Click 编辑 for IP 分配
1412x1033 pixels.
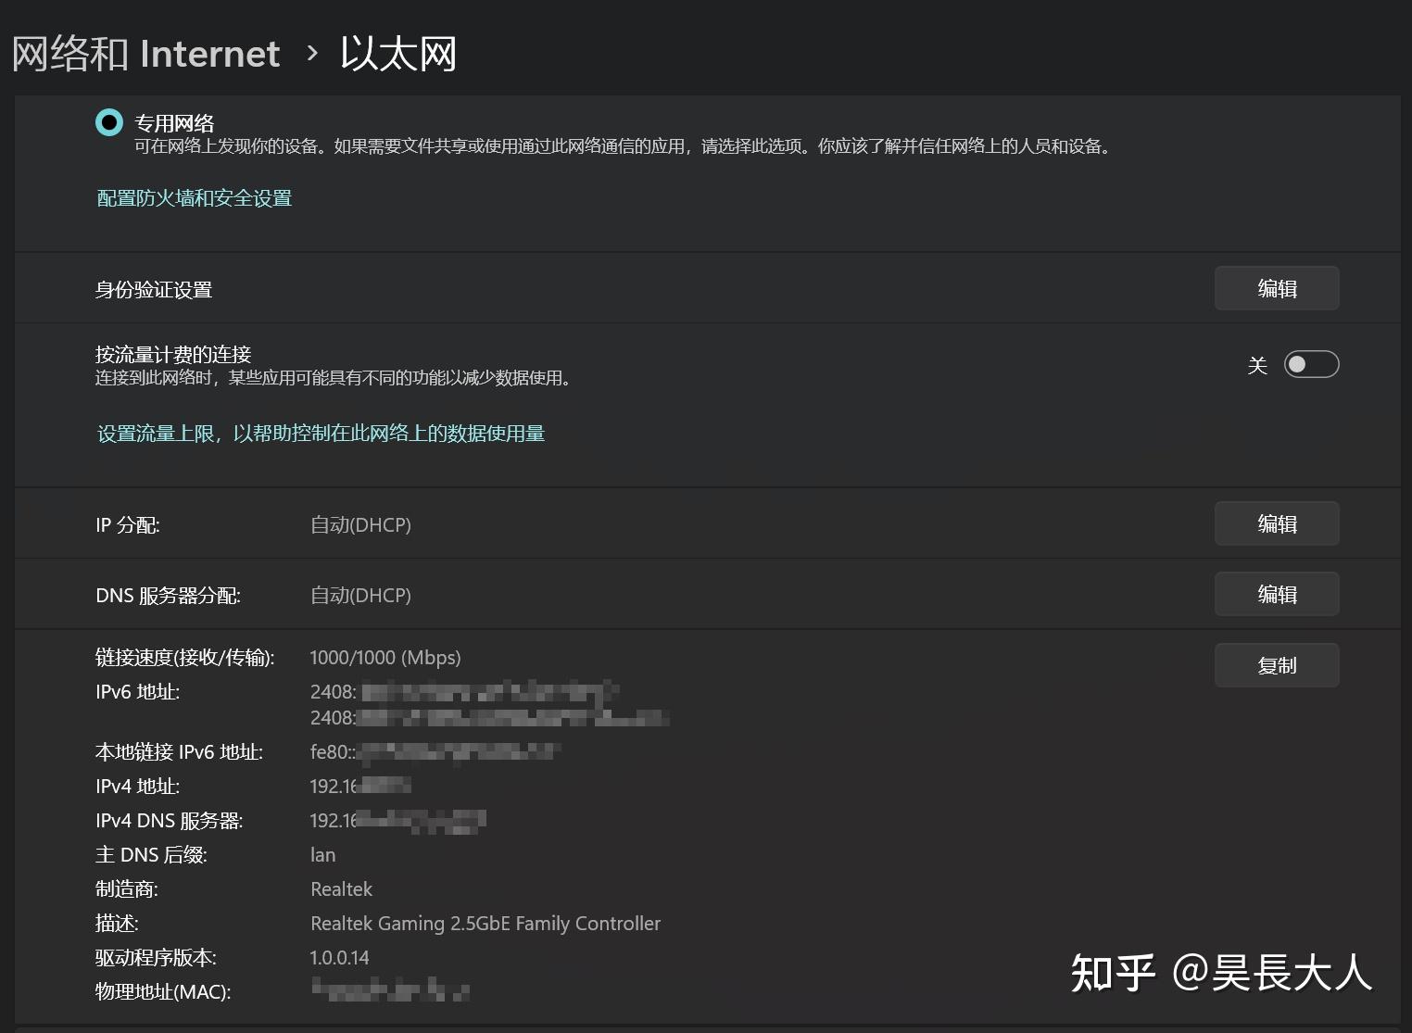[x=1277, y=523]
